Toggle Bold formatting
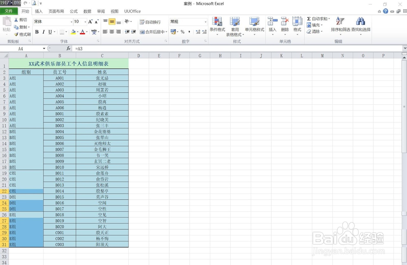407x265 pixels. point(37,32)
